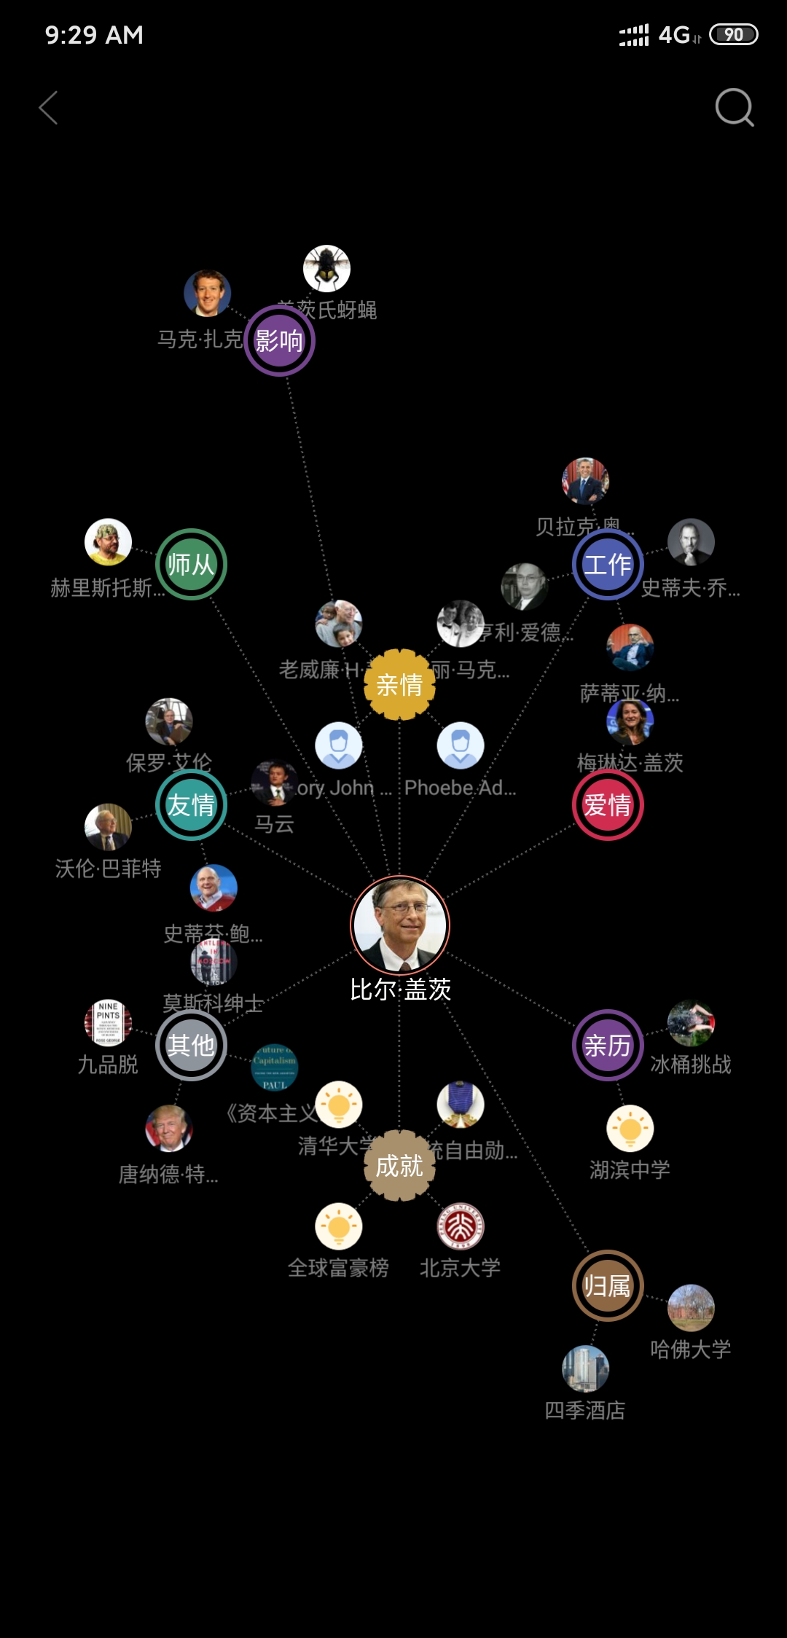
Task: Tap the 北京大学 logo node
Action: 461,1226
